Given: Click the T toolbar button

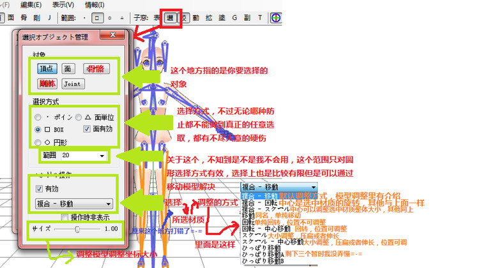Looking at the screenshot, I should [261, 18].
